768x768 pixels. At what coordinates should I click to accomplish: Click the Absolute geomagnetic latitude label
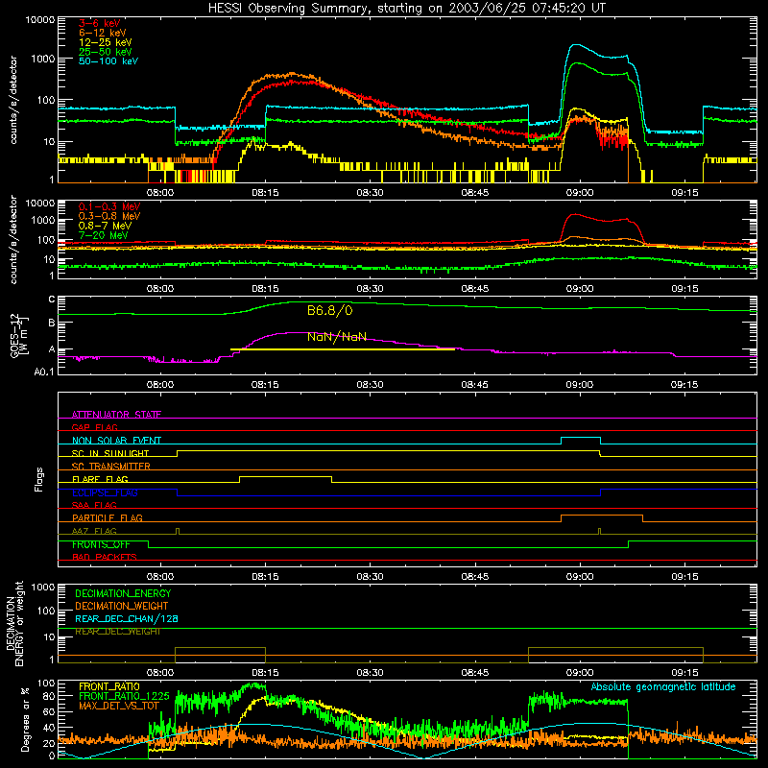pos(663,686)
